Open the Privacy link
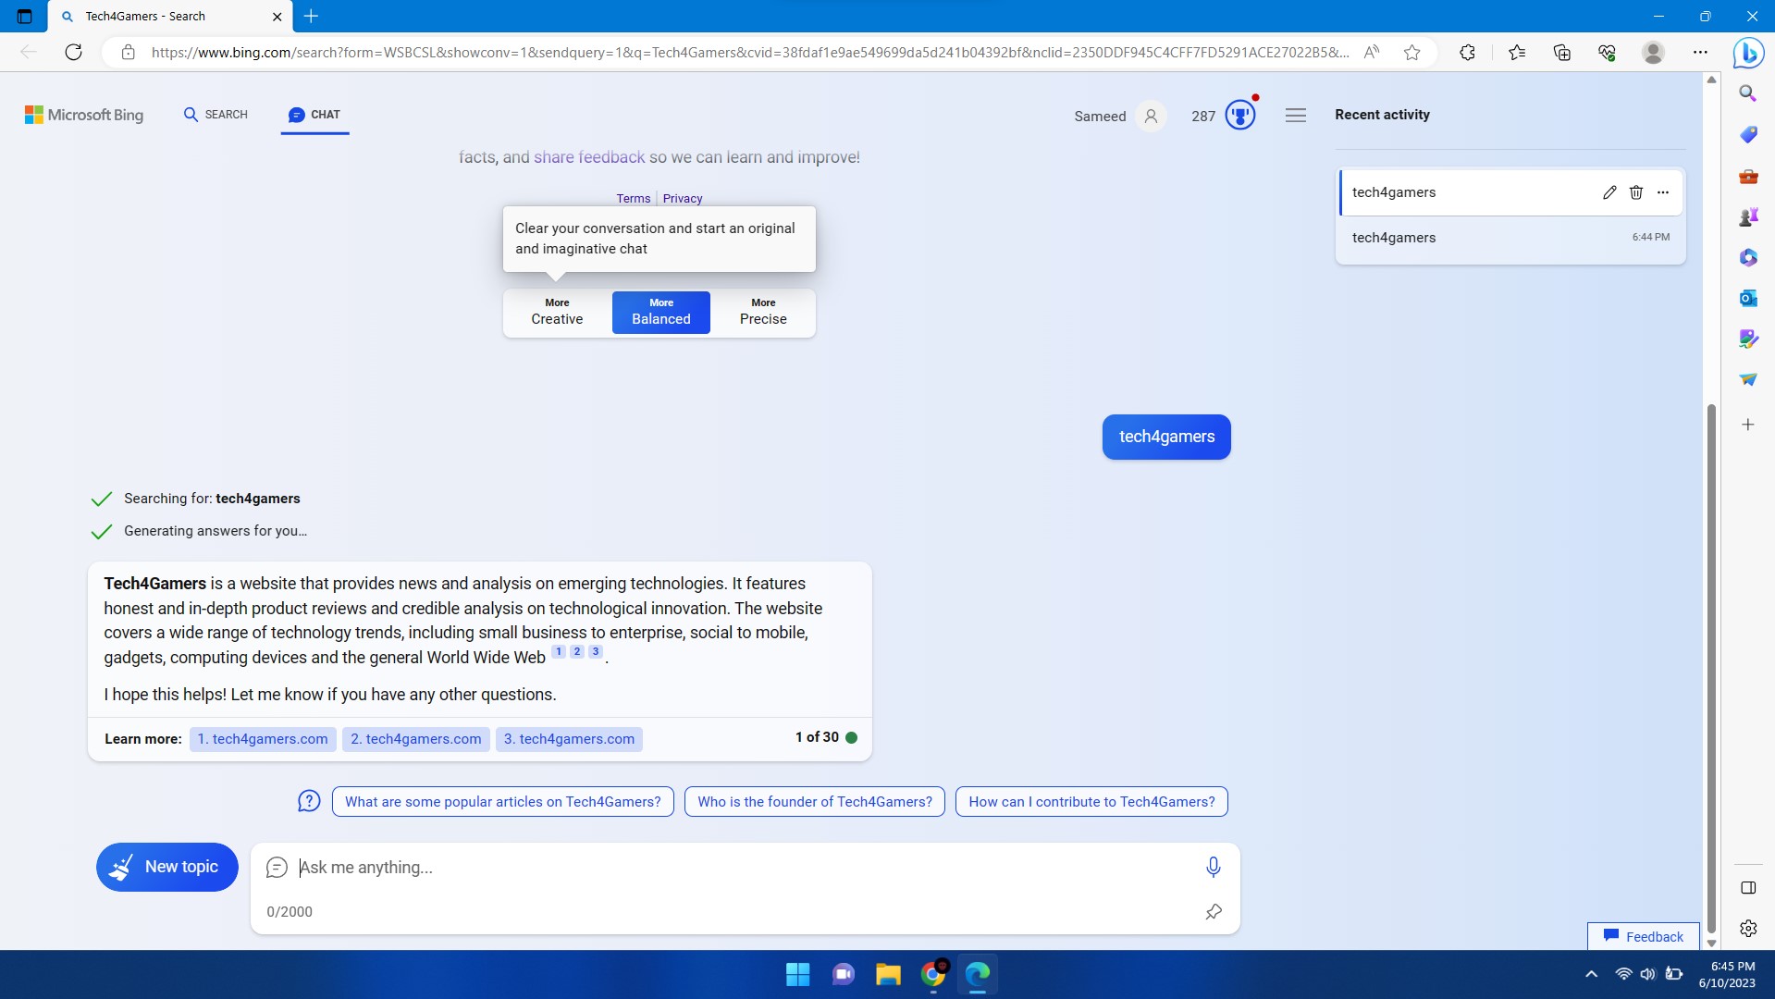The width and height of the screenshot is (1775, 999). pyautogui.click(x=683, y=198)
